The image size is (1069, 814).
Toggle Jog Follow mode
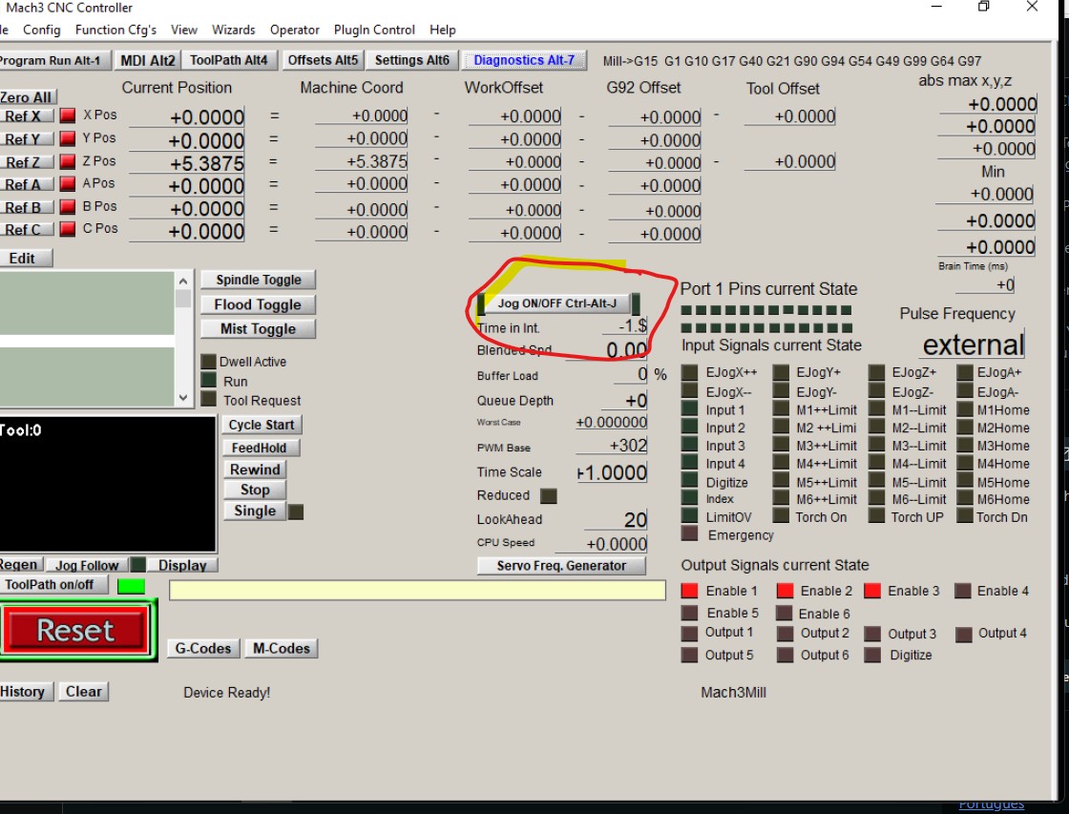(87, 565)
